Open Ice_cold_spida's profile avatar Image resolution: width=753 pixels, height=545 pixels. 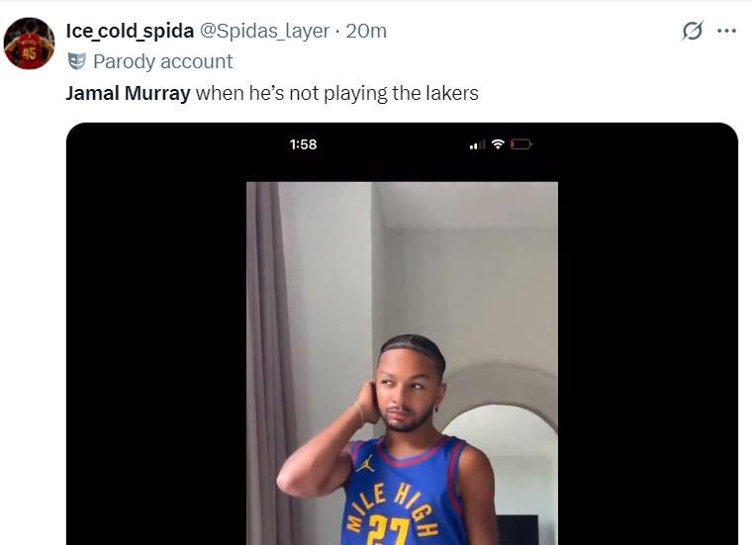[29, 44]
